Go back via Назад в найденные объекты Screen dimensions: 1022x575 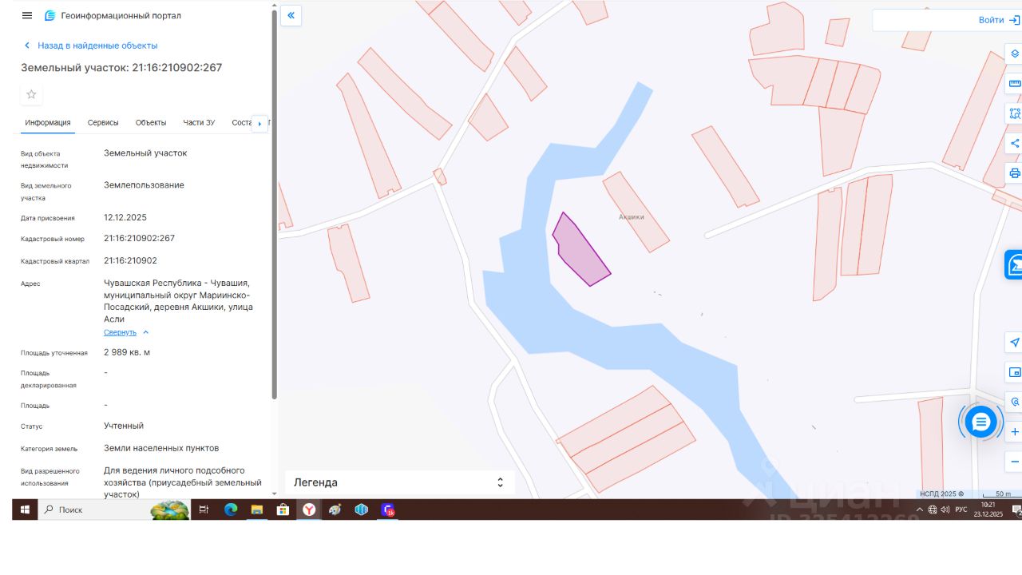click(x=90, y=46)
